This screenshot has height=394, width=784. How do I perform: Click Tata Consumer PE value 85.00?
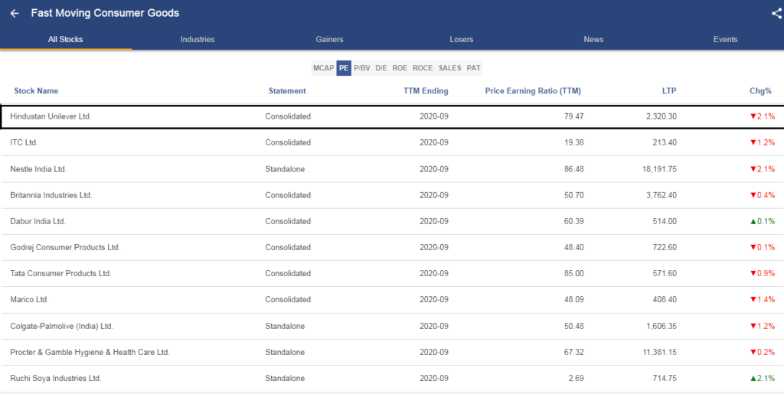coord(574,273)
